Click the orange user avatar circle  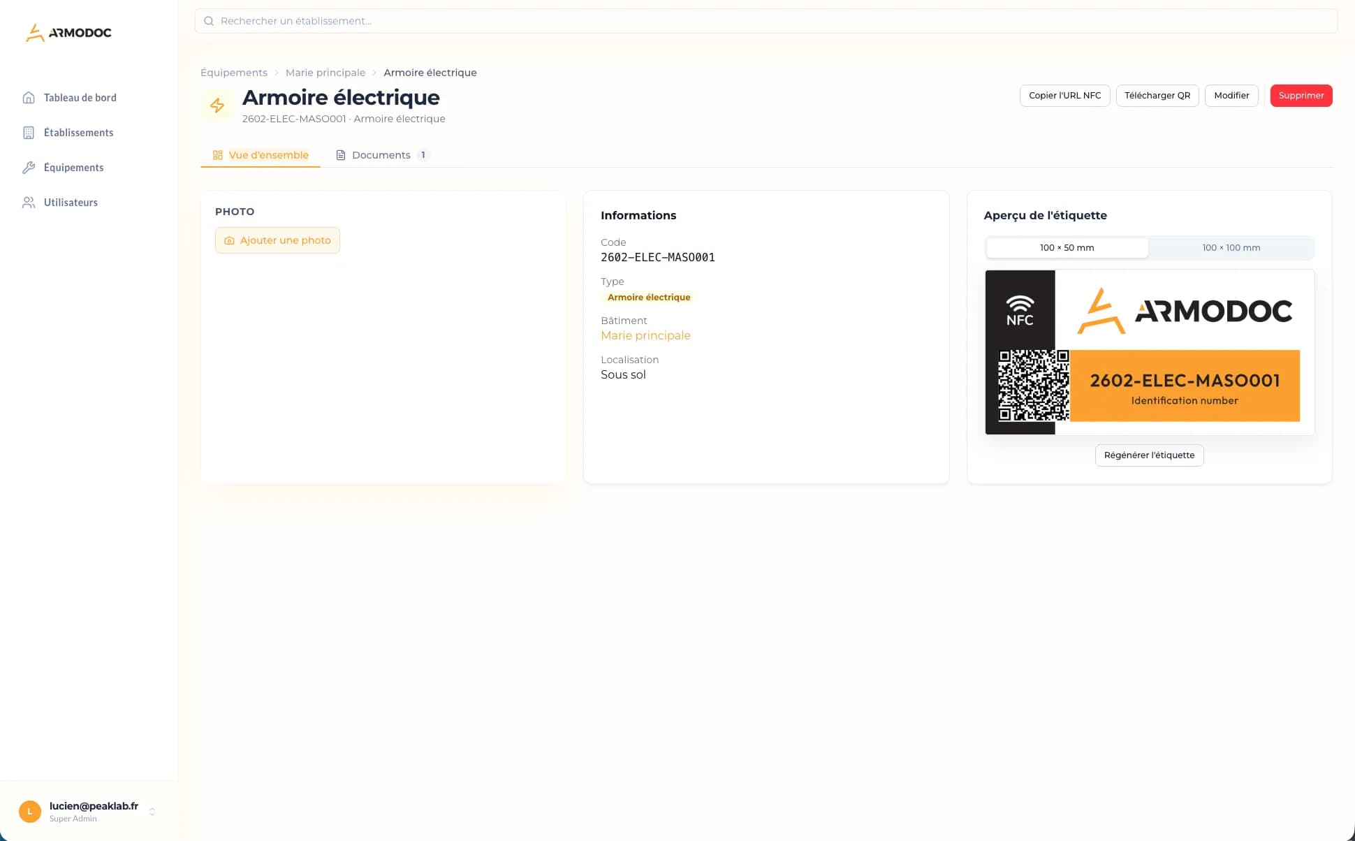(x=30, y=812)
